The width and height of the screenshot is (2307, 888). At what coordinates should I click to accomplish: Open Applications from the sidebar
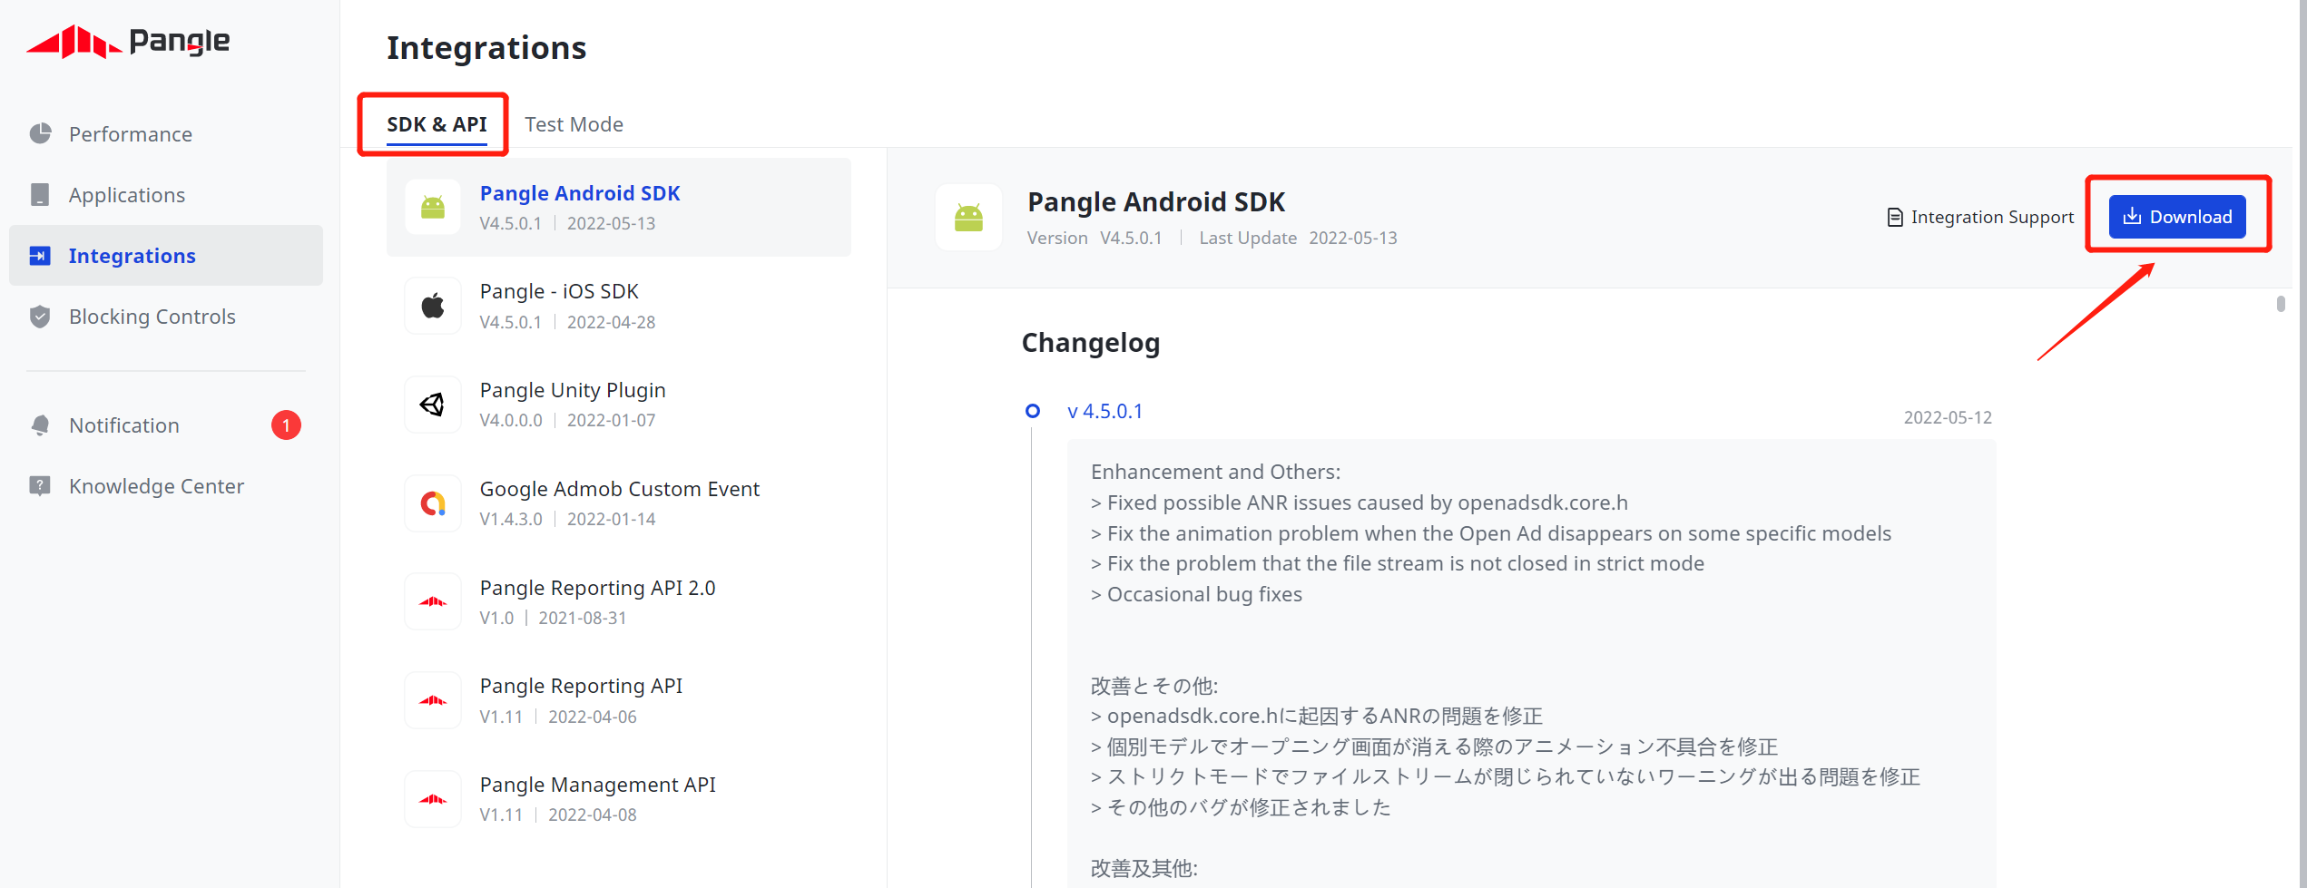(126, 195)
